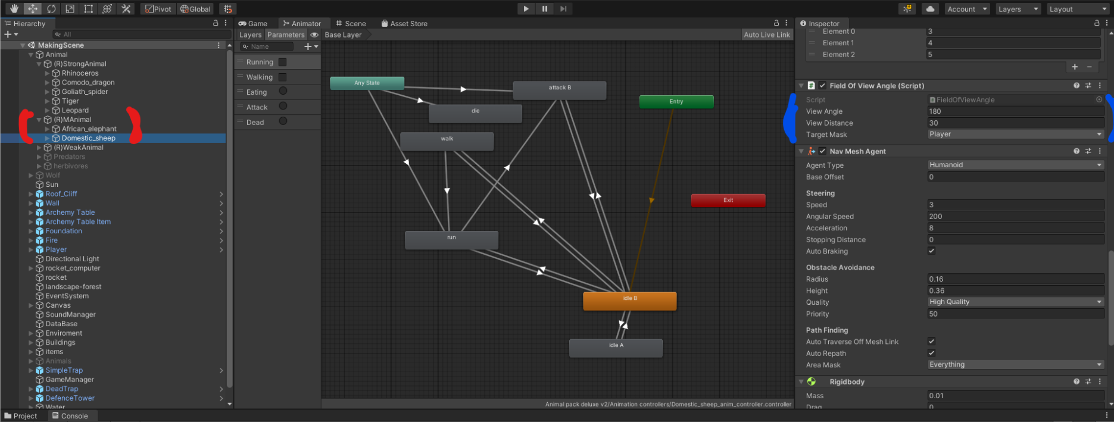
Task: Select the idle B state node
Action: click(630, 301)
